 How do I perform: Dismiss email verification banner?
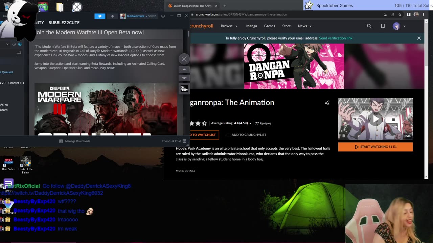coord(419,38)
